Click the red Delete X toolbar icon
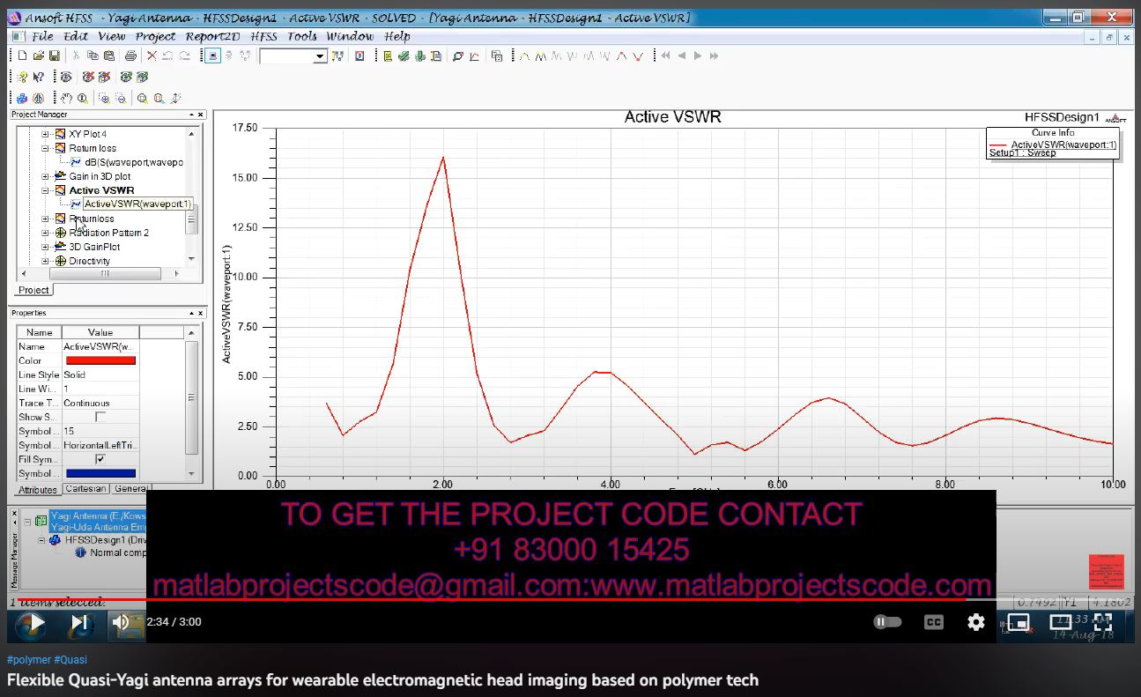 point(152,56)
